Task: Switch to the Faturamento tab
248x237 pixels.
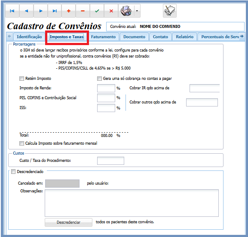Action: pyautogui.click(x=103, y=37)
